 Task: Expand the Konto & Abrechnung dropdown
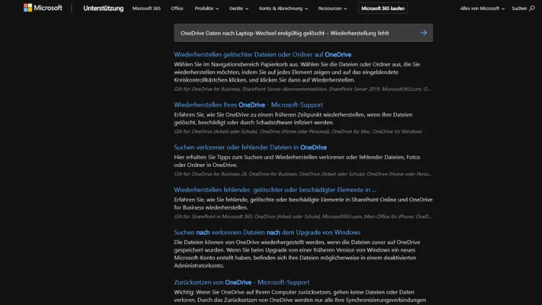(x=283, y=8)
